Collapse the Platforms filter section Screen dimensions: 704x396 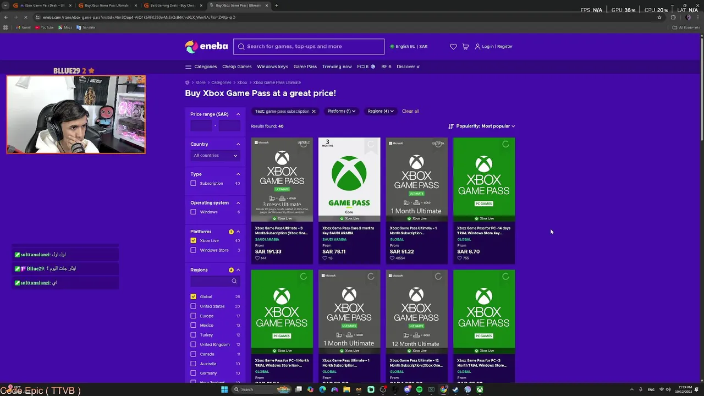pyautogui.click(x=238, y=232)
